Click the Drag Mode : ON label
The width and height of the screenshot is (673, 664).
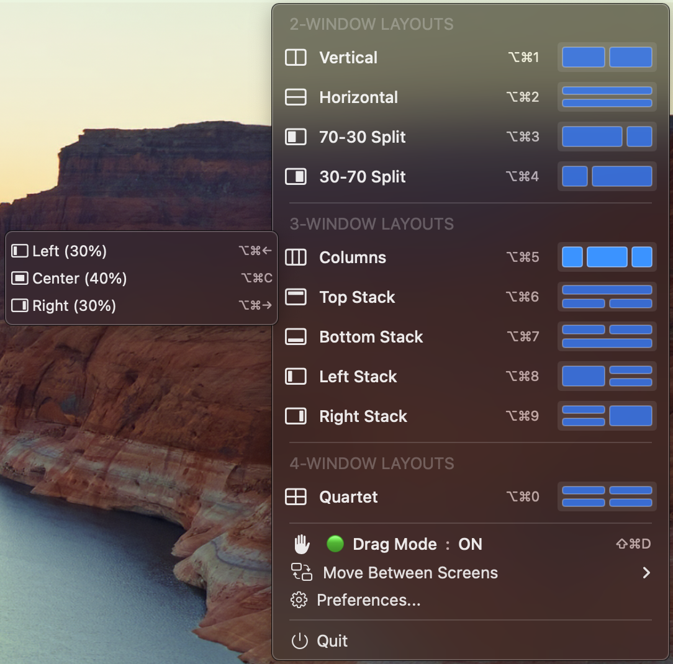tap(417, 544)
